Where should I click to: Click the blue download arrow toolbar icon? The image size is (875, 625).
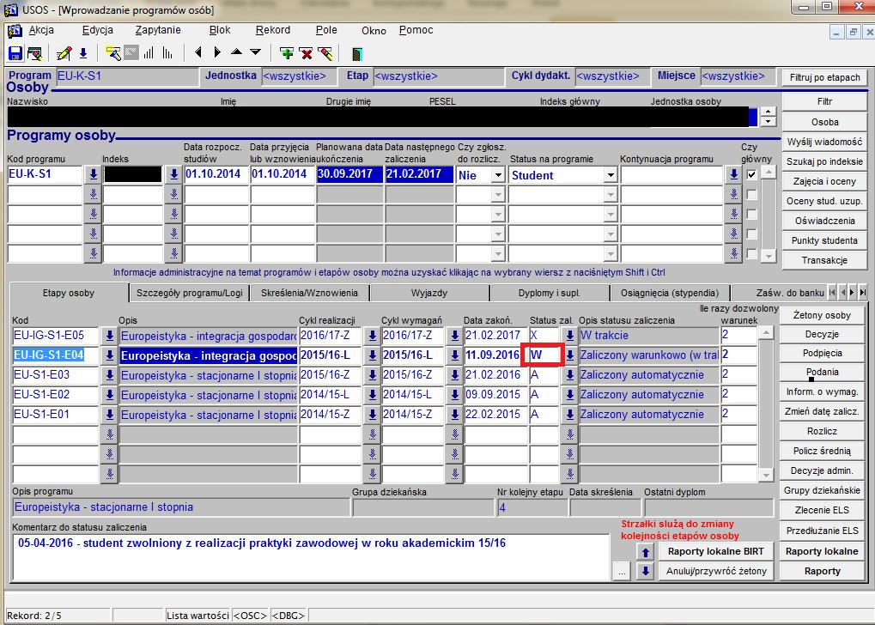coord(83,53)
